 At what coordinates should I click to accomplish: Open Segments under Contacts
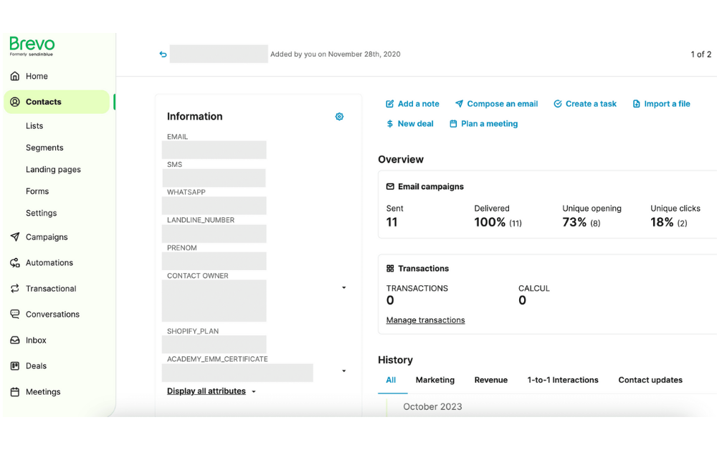pos(44,148)
